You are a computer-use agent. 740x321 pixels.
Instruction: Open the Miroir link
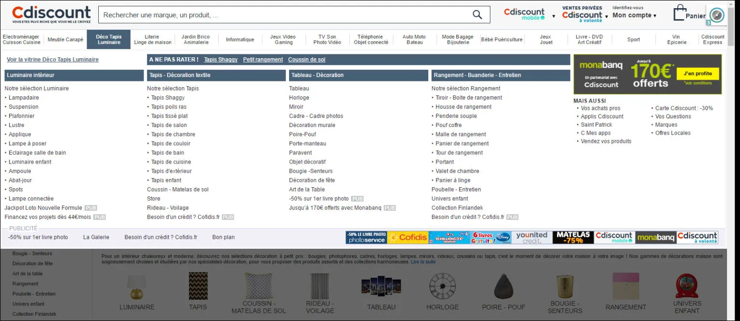[x=296, y=107]
